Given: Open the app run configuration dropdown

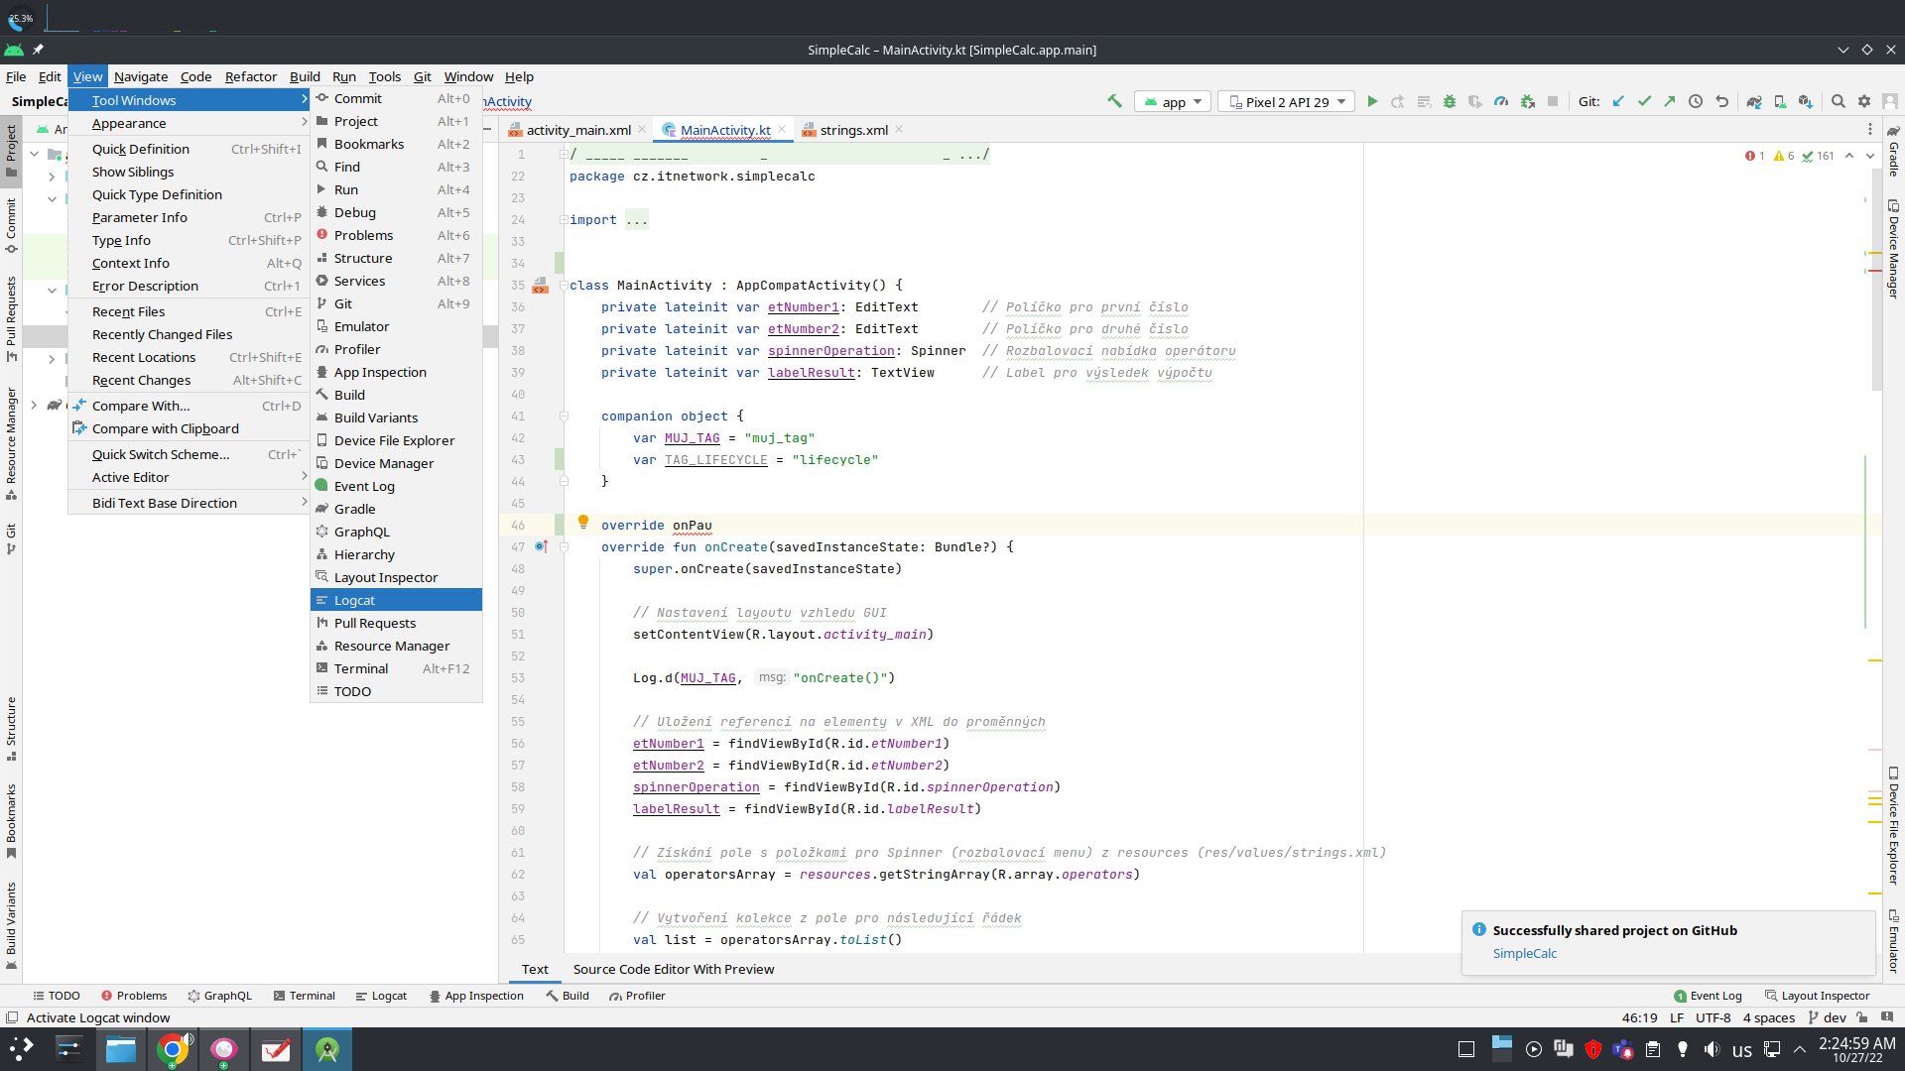Looking at the screenshot, I should 1172,101.
